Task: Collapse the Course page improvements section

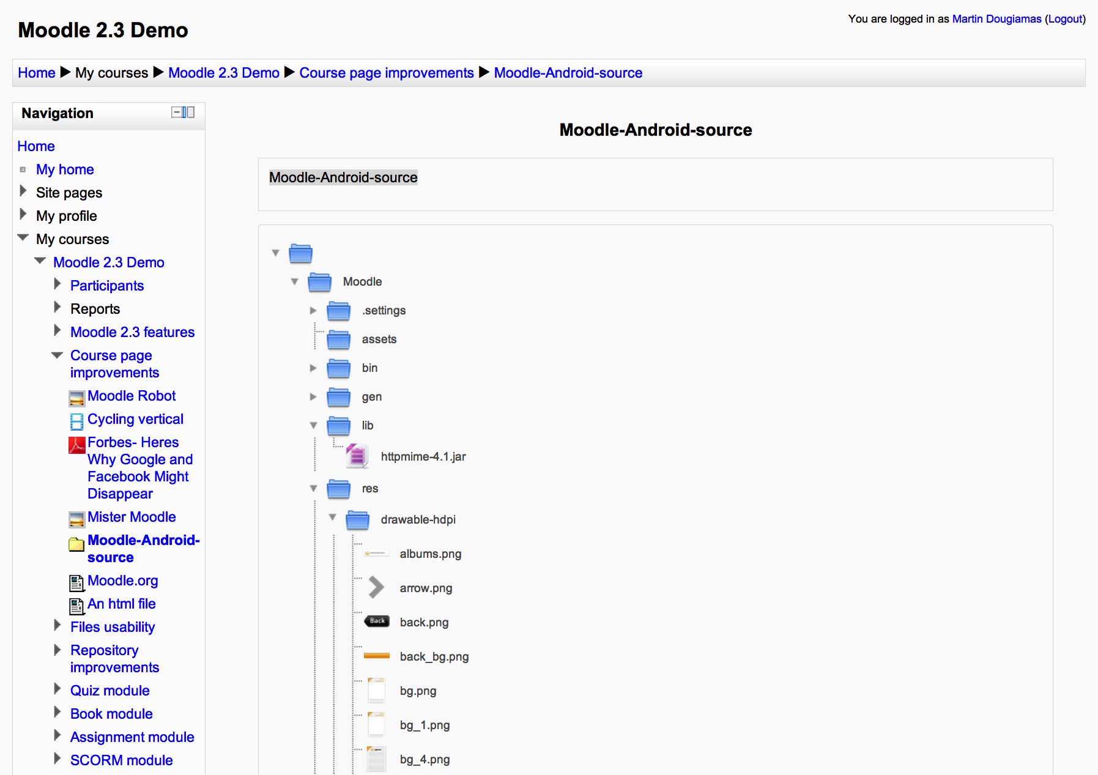Action: pyautogui.click(x=57, y=355)
